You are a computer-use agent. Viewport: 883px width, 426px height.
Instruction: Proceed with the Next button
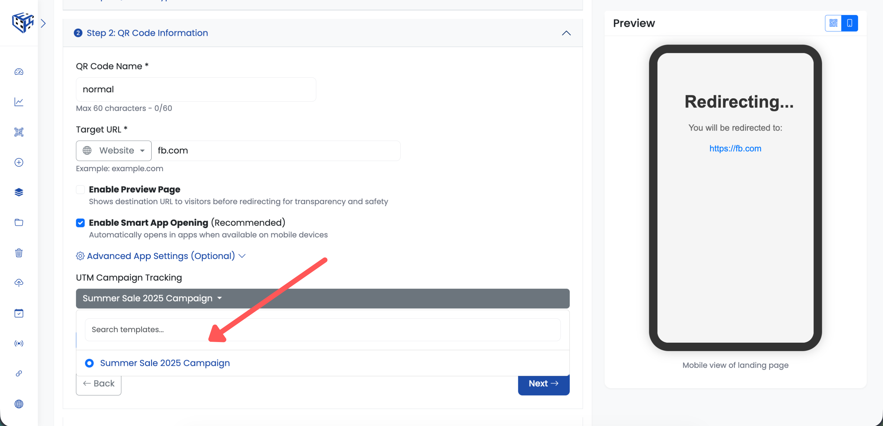[x=543, y=383]
